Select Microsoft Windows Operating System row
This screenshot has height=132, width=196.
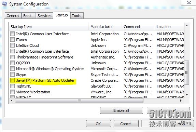[50, 69]
